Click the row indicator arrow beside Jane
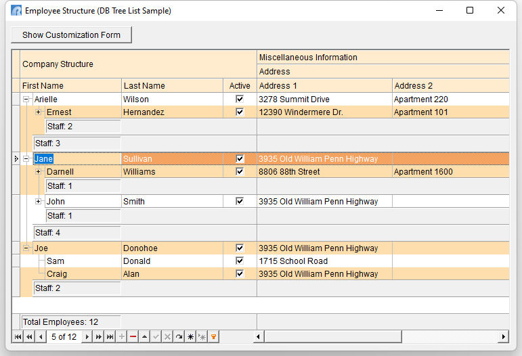 [x=16, y=158]
